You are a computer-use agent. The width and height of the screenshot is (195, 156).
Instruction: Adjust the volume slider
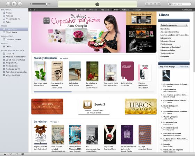click(40, 4)
